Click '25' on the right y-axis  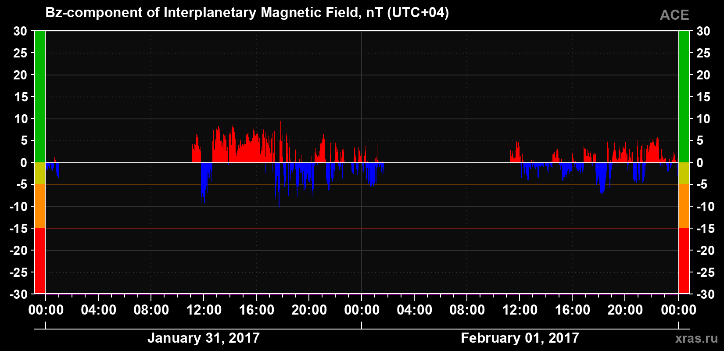click(703, 53)
